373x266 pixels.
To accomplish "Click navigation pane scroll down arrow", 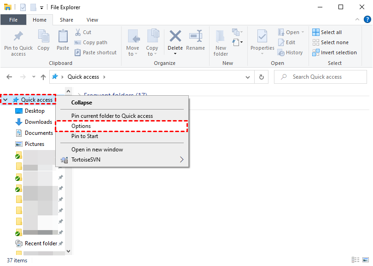I will (x=68, y=251).
